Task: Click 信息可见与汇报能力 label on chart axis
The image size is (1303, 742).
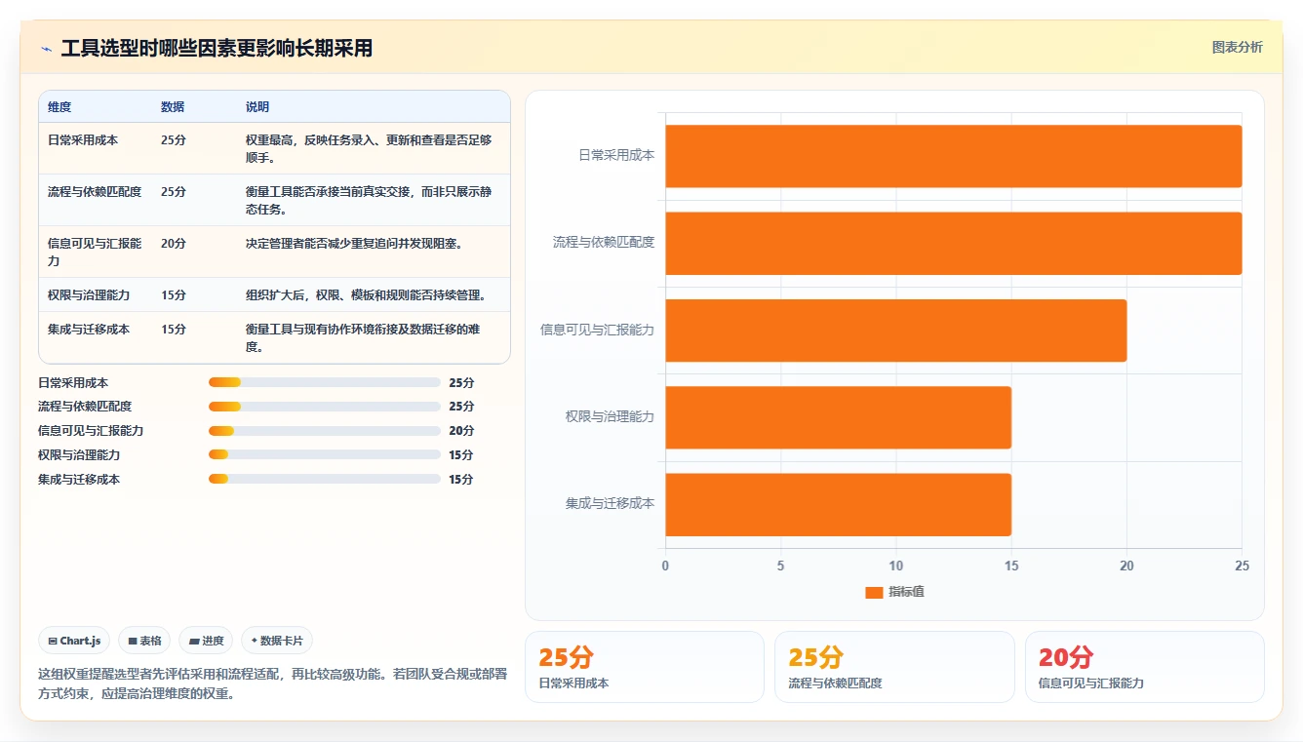Action: (598, 330)
